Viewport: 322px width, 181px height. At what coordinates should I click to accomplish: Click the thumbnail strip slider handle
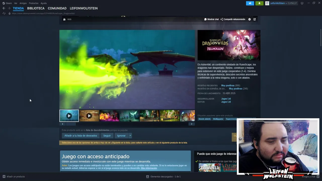coord(71,124)
